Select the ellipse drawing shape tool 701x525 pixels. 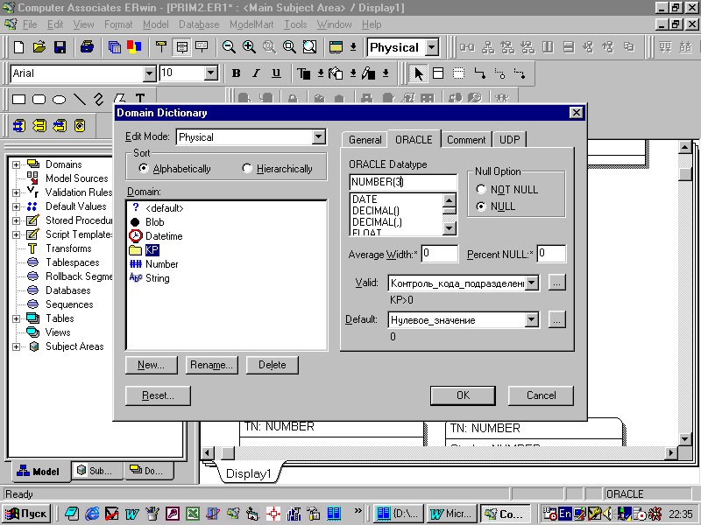[x=59, y=99]
